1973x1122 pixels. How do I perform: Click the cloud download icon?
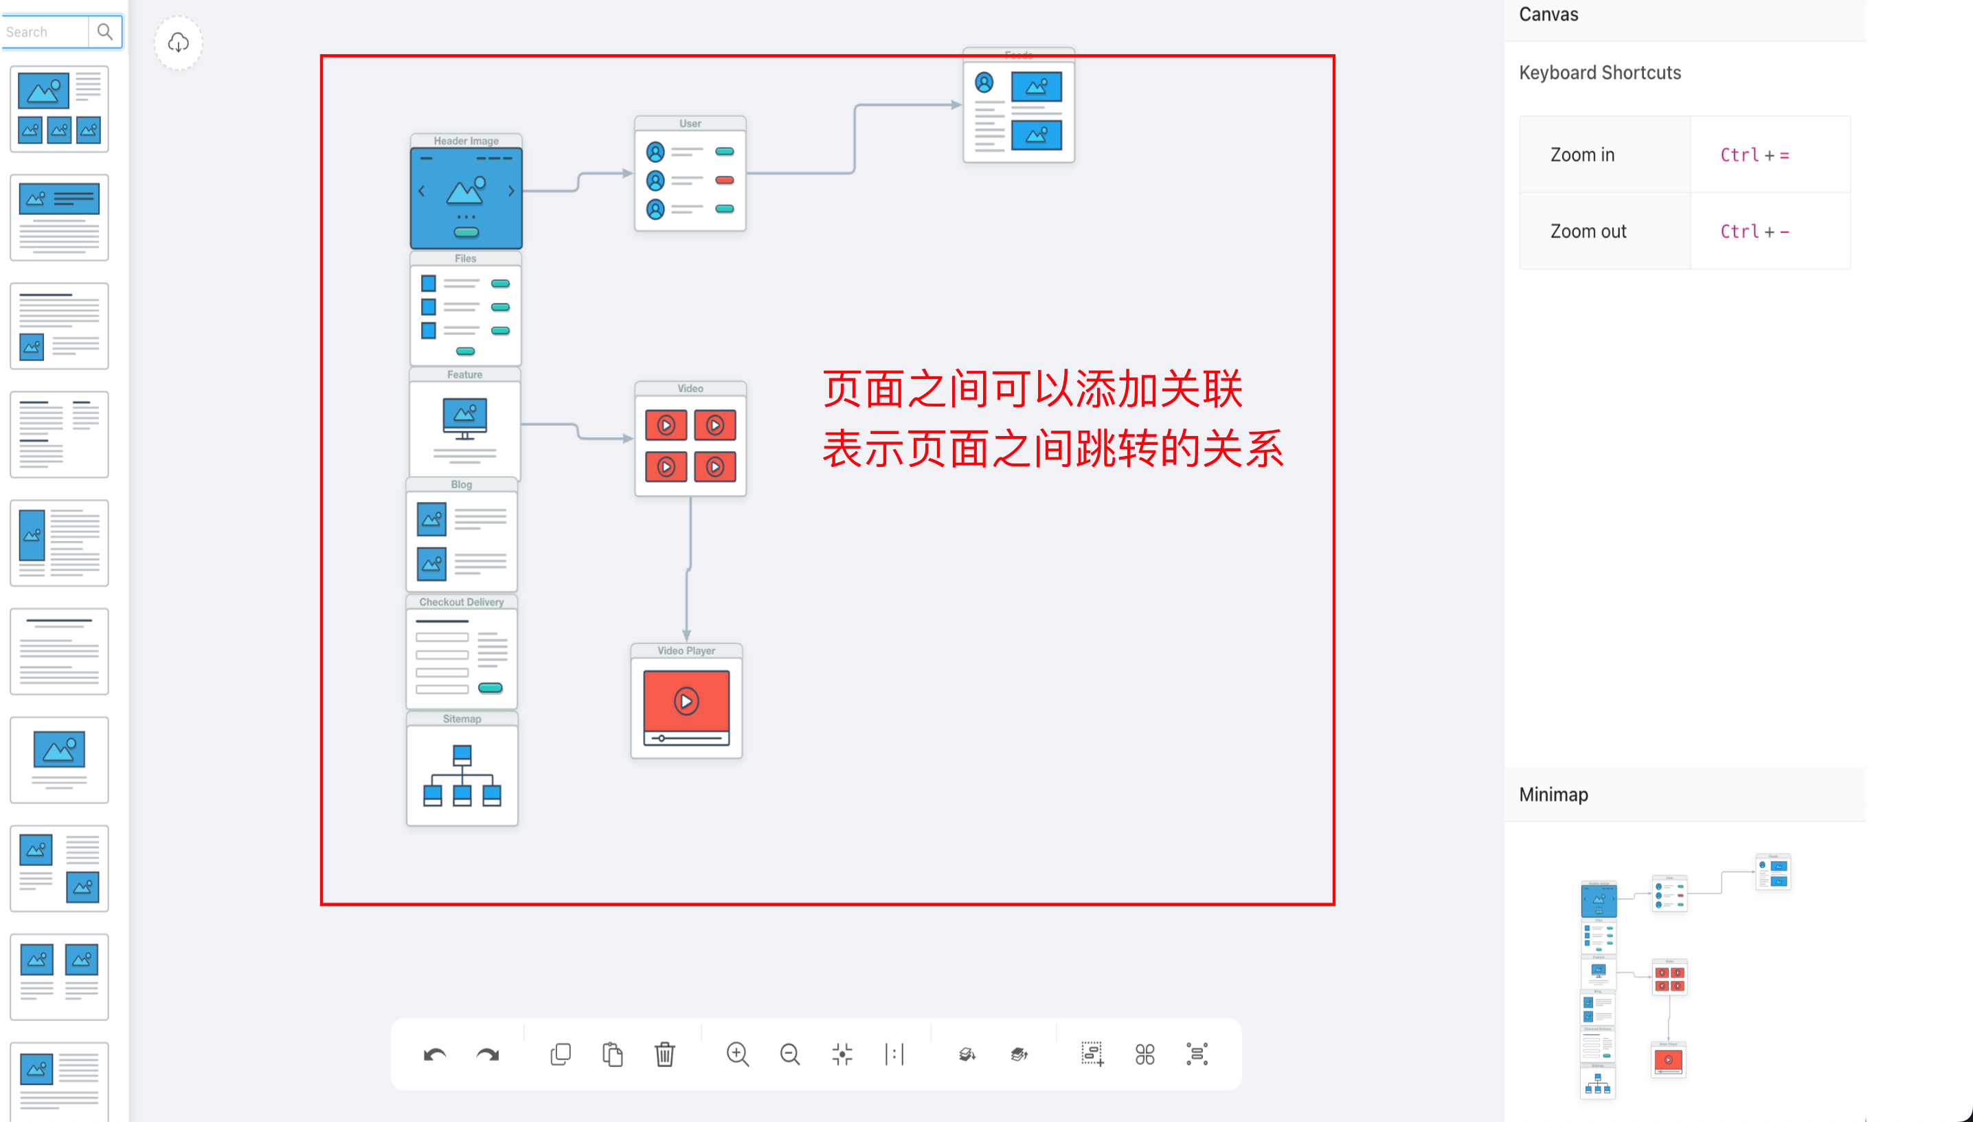click(x=178, y=43)
